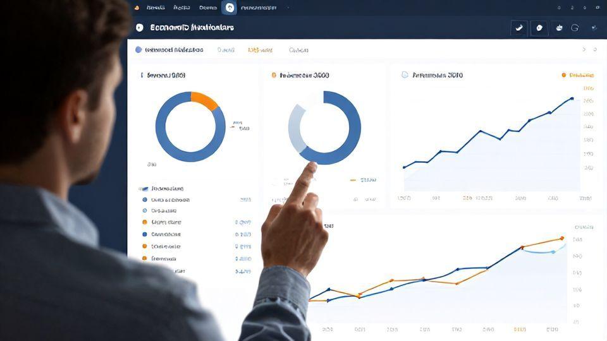
Task: Click the final data point on top line chart
Action: pyautogui.click(x=572, y=99)
